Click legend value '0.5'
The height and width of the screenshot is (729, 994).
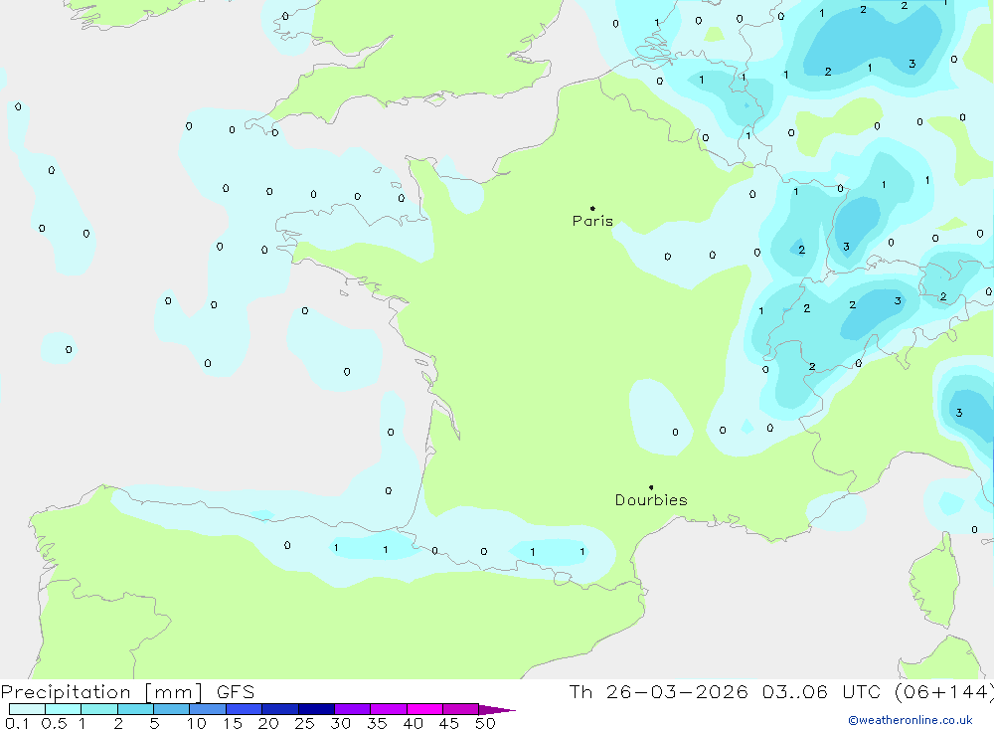(54, 723)
